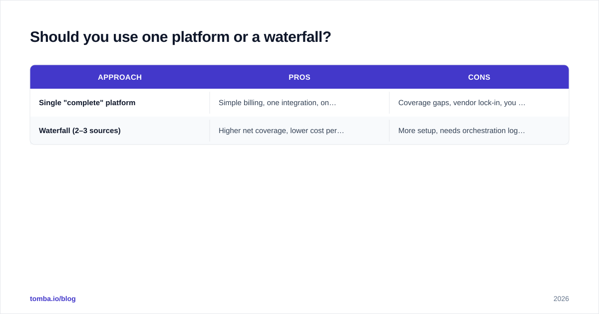Select the APPROACH column header
This screenshot has width=599, height=314.
pos(120,77)
